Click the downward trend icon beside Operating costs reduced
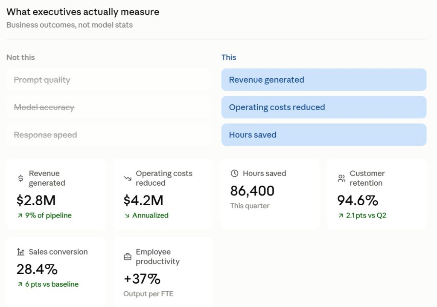Viewport: 437px width, 307px height. (x=128, y=178)
